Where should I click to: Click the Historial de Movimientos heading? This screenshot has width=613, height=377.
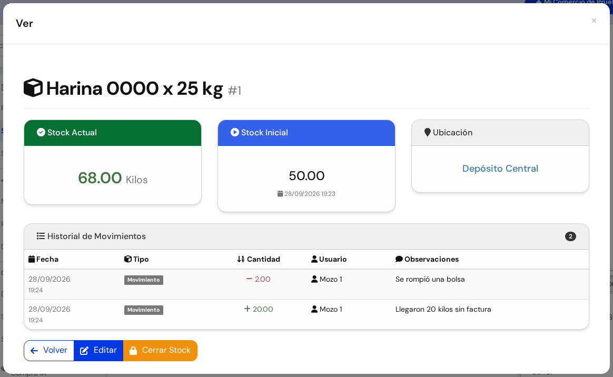coord(96,236)
